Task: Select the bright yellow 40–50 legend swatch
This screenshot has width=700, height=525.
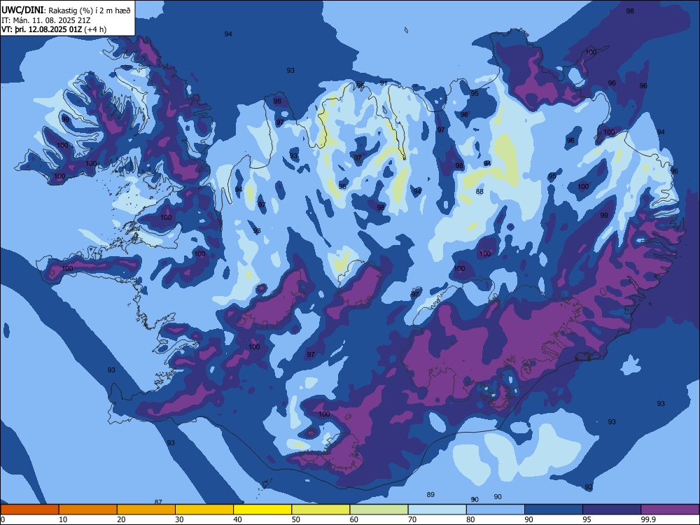Action: click(262, 510)
